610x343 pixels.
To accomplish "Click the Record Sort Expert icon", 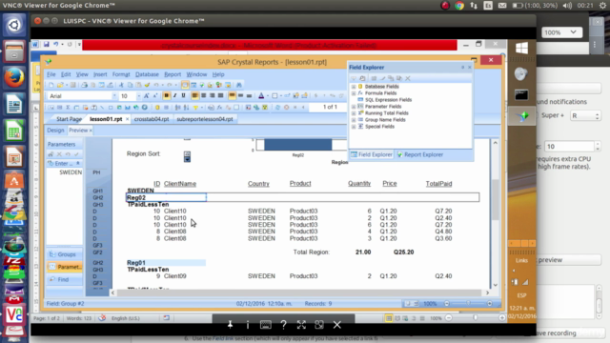I will (x=187, y=108).
